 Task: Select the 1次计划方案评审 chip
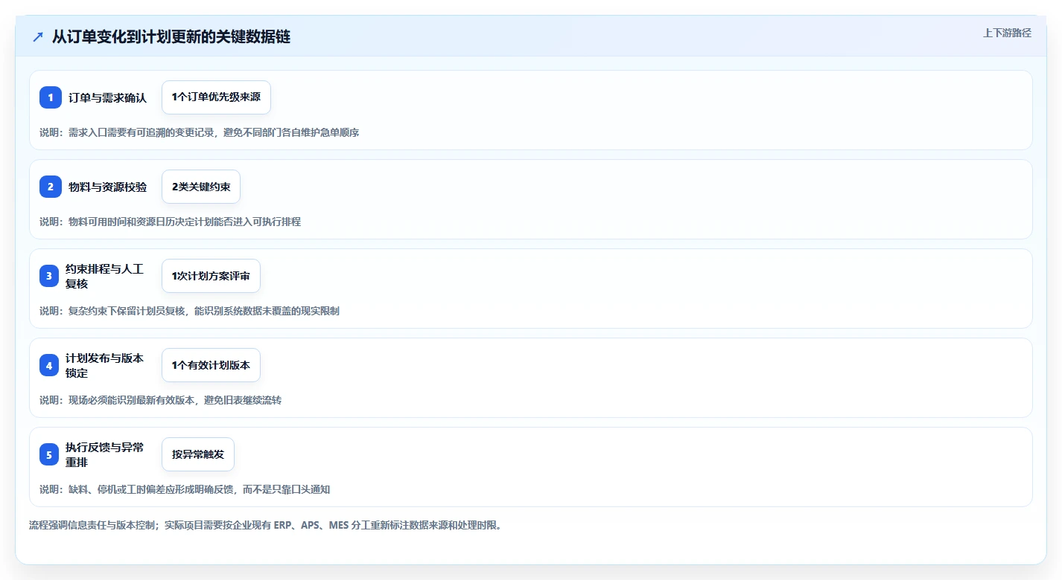coord(211,276)
